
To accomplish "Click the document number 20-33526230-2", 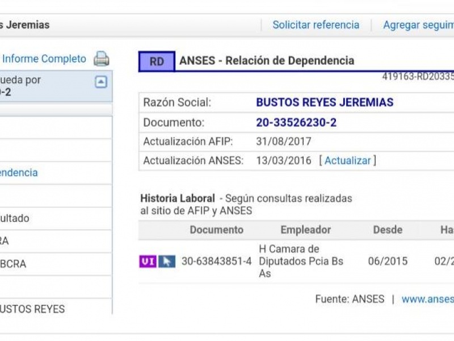I will pyautogui.click(x=296, y=123).
